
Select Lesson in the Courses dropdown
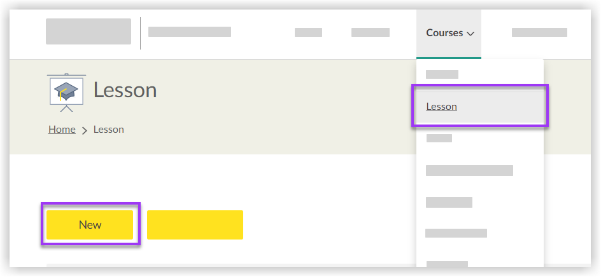pyautogui.click(x=442, y=107)
